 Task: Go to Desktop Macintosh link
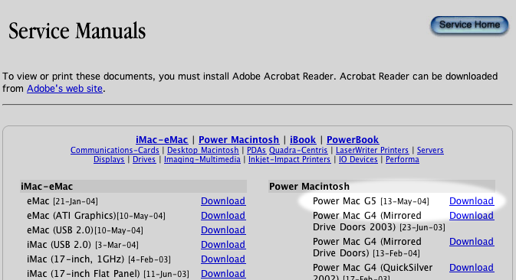point(203,151)
